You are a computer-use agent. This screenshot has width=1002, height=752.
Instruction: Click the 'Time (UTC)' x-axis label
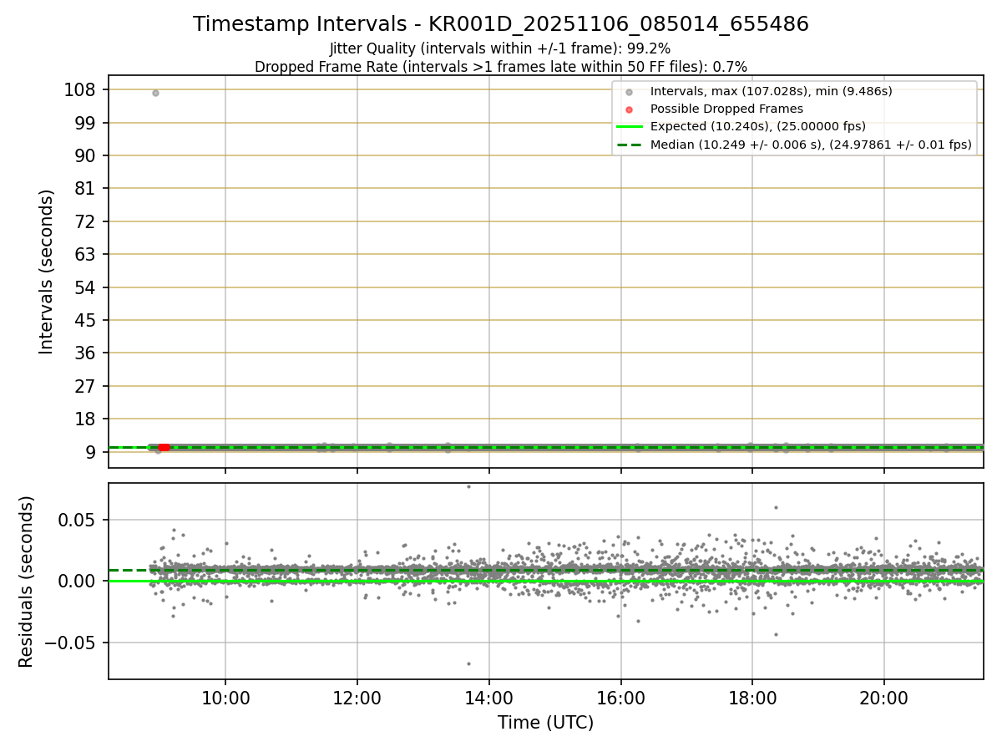(545, 723)
